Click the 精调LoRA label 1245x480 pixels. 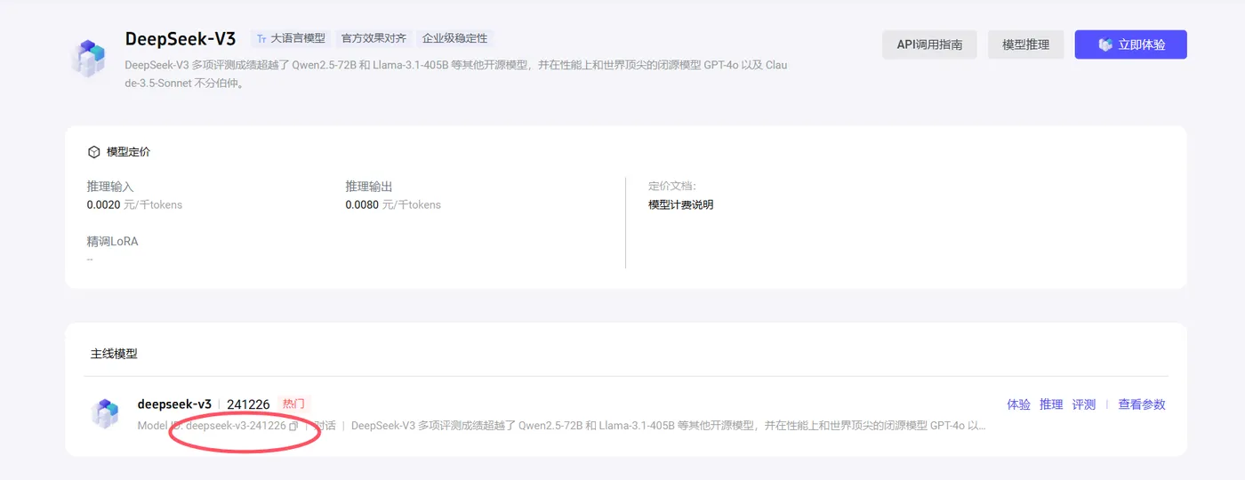112,241
